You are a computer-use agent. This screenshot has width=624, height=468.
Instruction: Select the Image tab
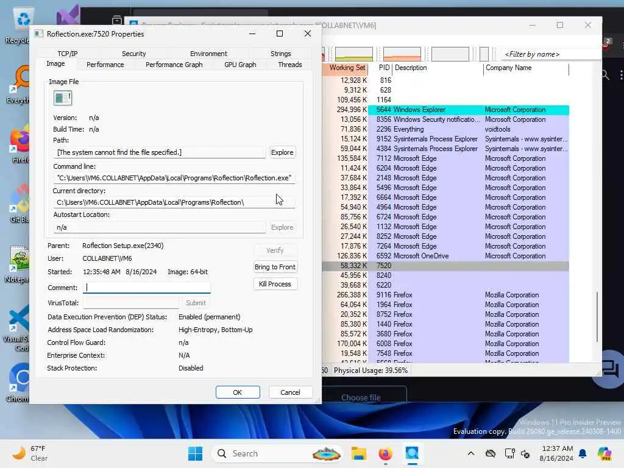pyautogui.click(x=55, y=63)
